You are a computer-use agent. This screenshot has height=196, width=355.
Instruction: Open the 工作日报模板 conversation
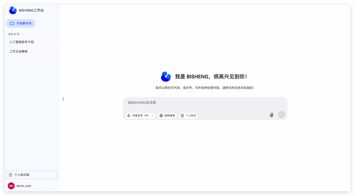19,51
